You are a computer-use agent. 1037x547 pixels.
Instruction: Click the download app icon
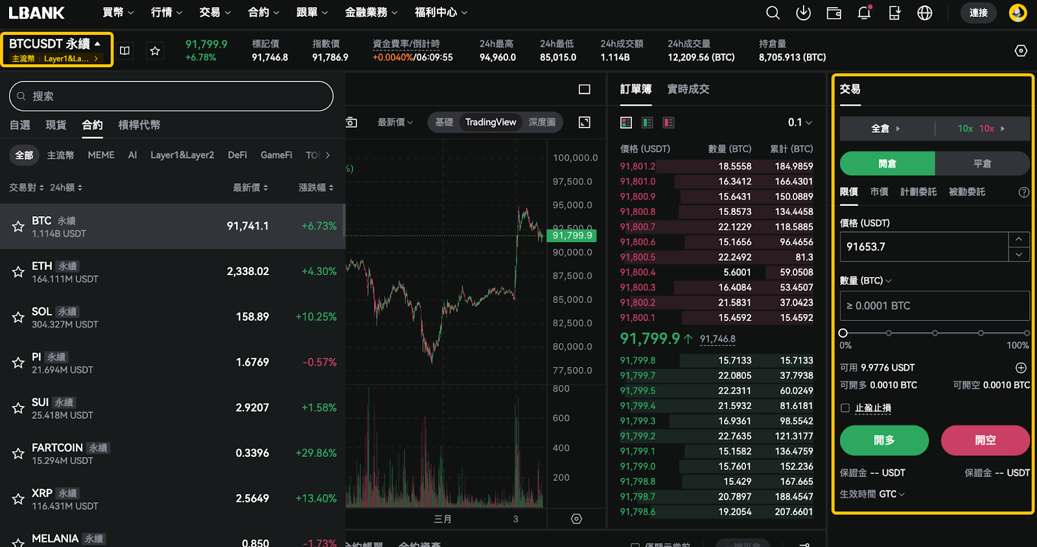(803, 13)
